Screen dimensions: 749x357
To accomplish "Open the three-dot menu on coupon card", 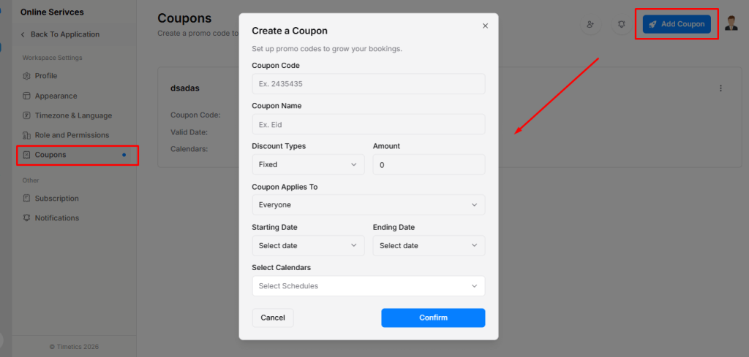I will point(720,88).
